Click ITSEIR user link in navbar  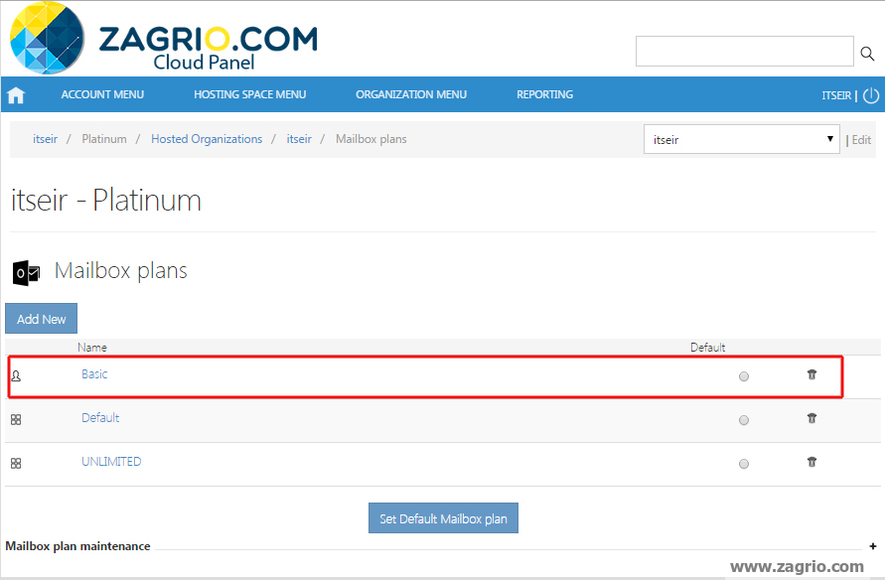836,95
